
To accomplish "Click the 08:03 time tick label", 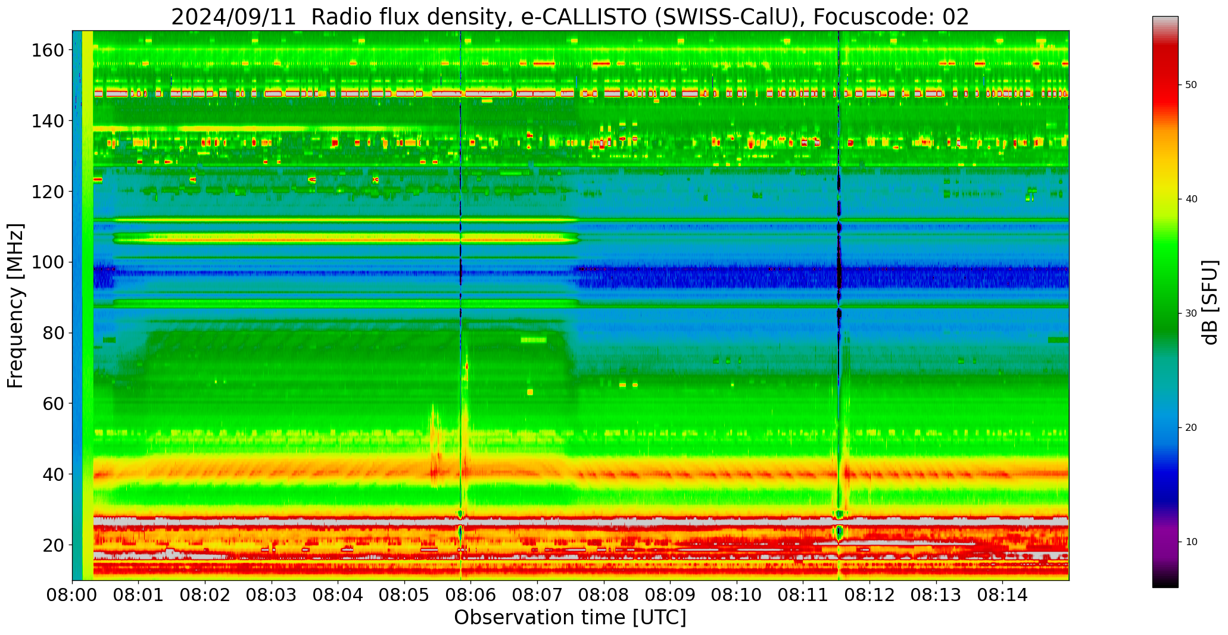I will pyautogui.click(x=272, y=595).
